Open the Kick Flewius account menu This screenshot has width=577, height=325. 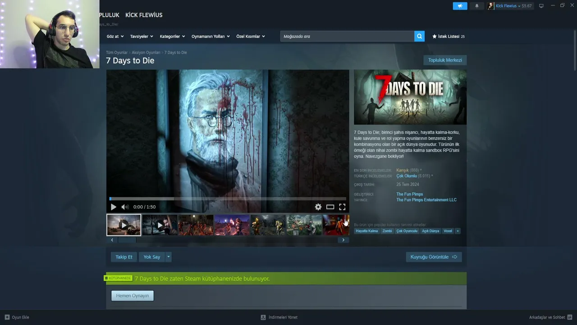point(510,6)
